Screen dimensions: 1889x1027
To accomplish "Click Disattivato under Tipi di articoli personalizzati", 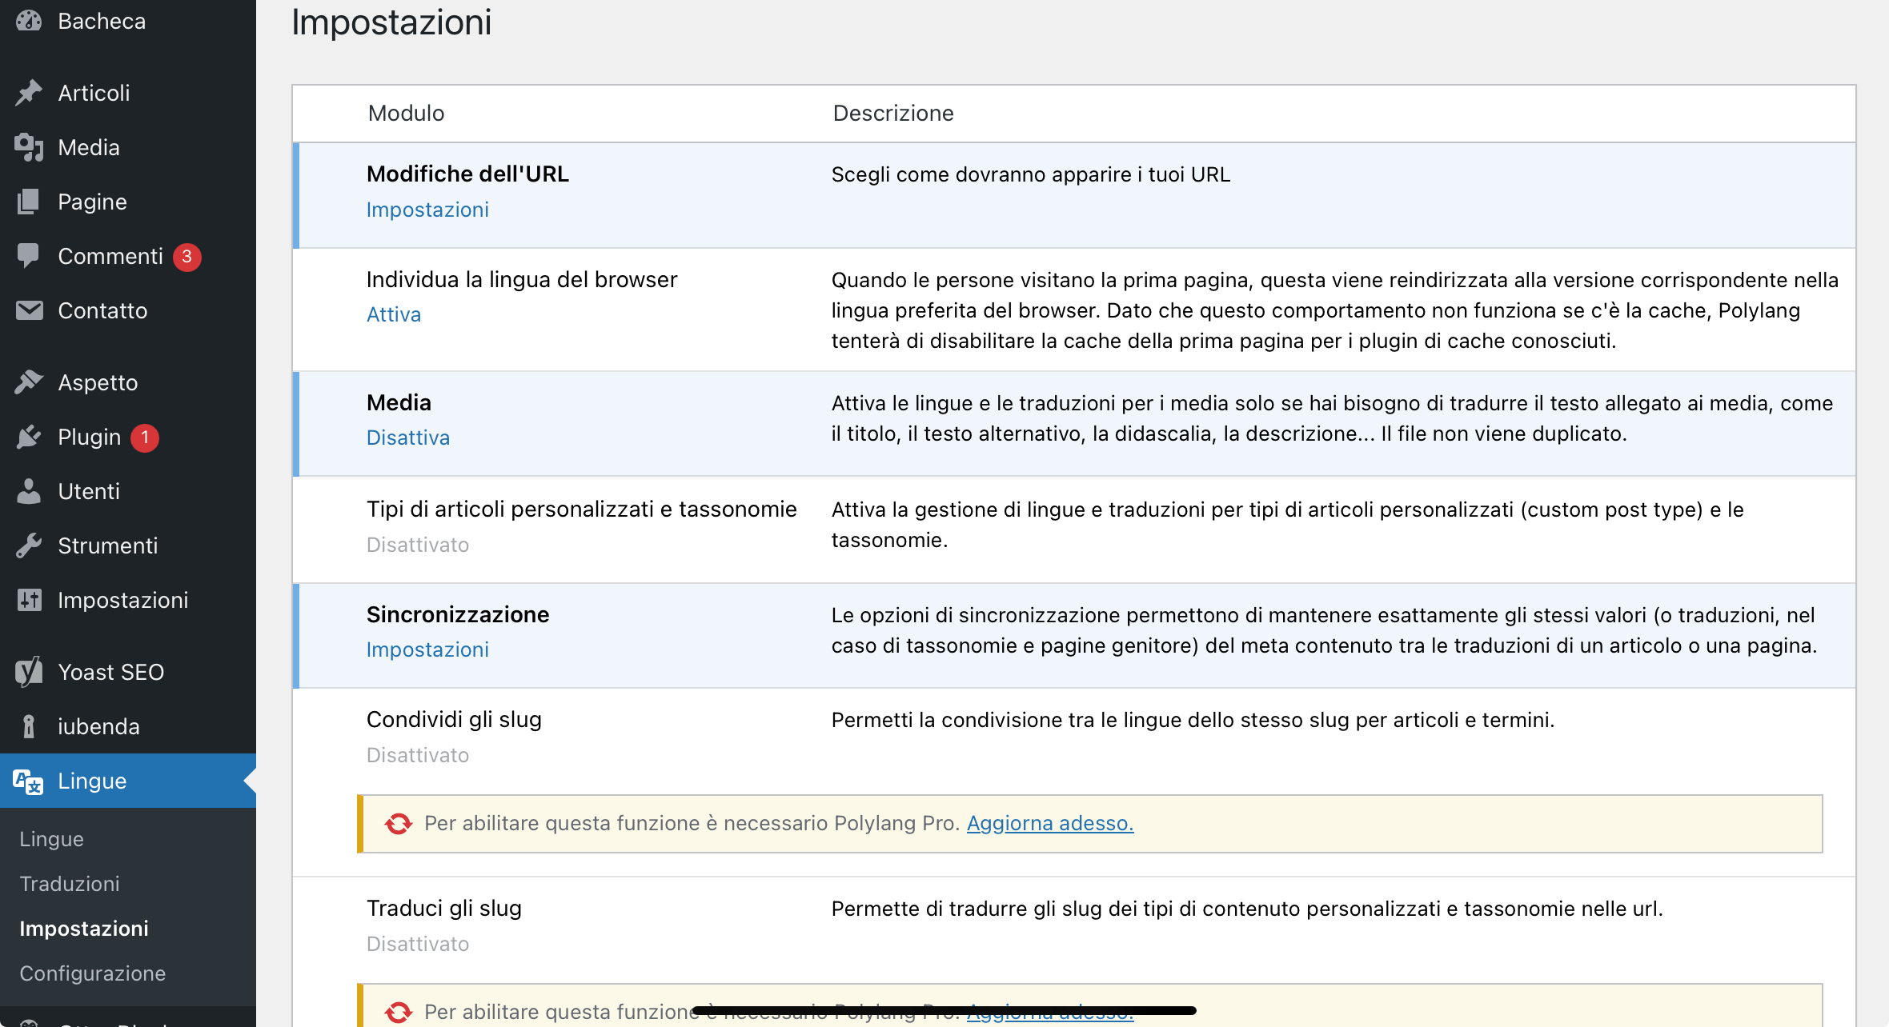I will coord(418,545).
